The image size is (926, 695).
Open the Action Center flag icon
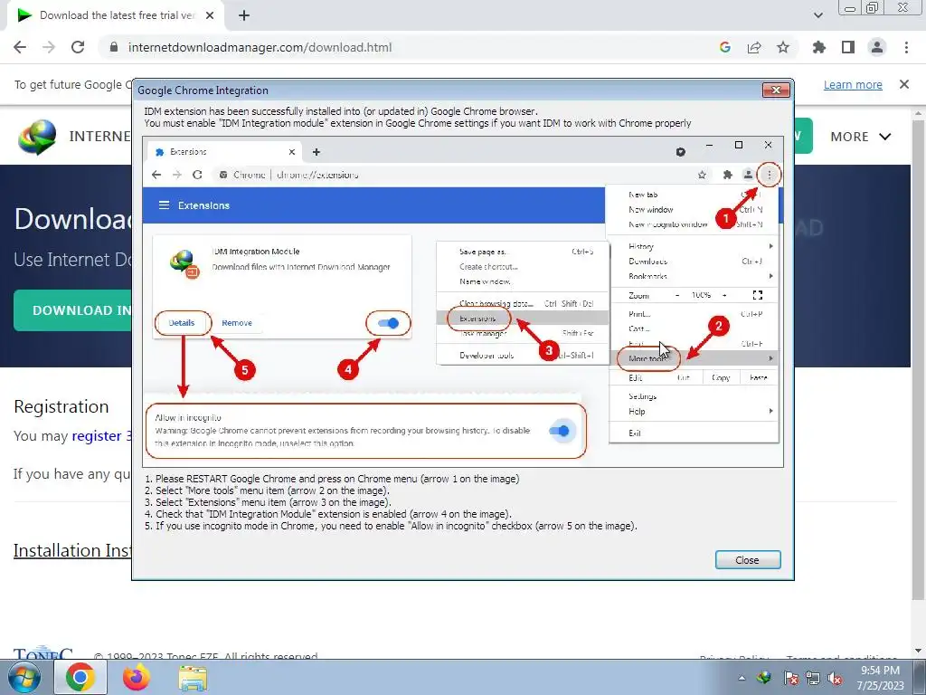coord(790,678)
